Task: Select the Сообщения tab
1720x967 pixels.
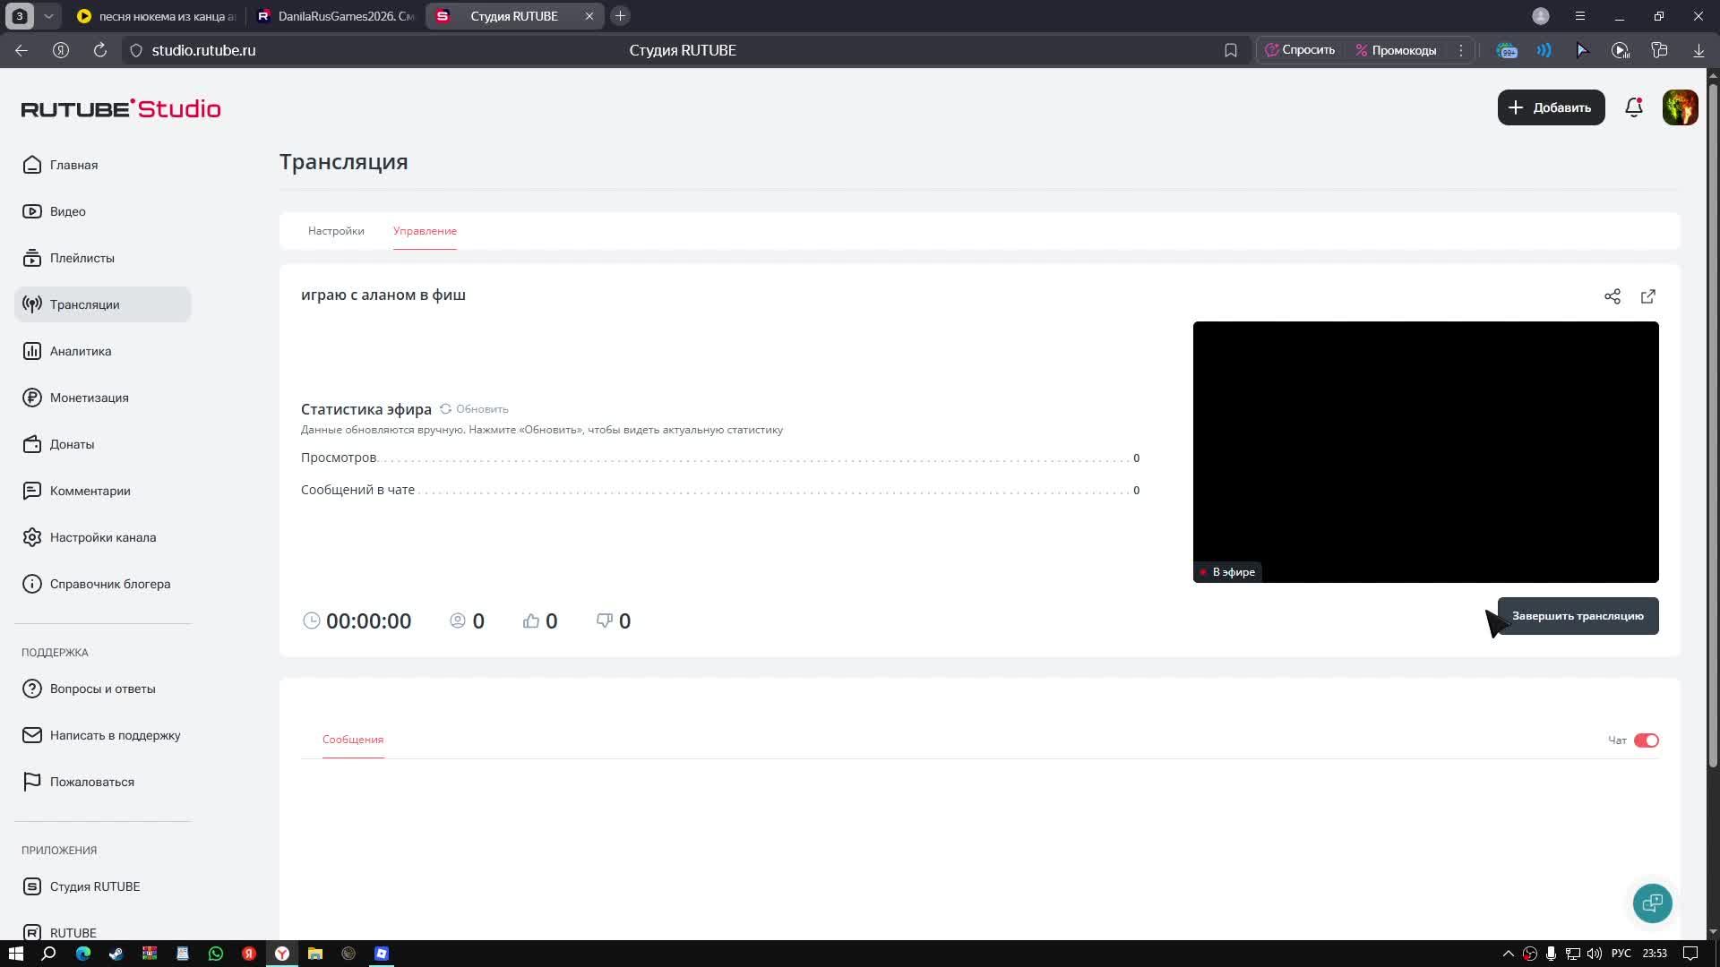Action: tap(353, 740)
